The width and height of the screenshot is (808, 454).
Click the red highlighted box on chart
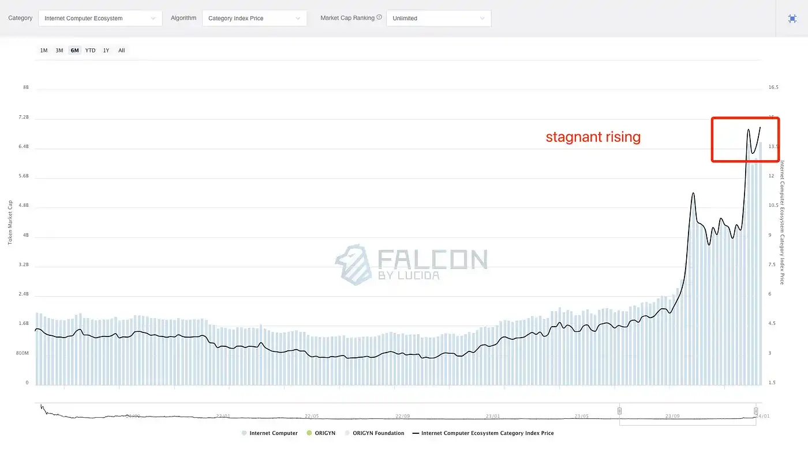point(745,139)
